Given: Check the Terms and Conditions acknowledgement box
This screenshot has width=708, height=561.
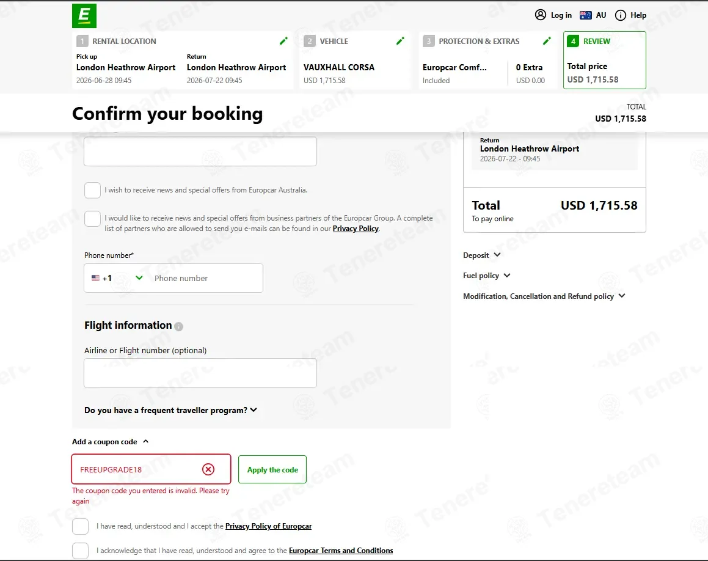Looking at the screenshot, I should 81,551.
